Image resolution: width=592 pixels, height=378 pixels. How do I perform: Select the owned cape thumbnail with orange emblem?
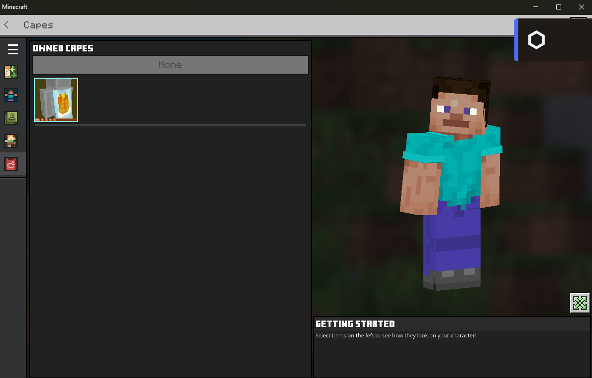56,100
